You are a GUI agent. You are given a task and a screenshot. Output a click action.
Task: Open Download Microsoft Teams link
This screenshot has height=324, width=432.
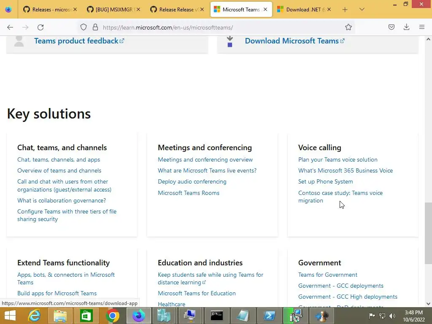pos(294,41)
